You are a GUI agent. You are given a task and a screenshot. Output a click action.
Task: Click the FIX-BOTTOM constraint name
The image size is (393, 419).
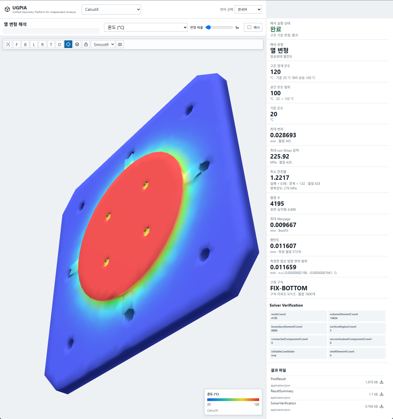289,288
